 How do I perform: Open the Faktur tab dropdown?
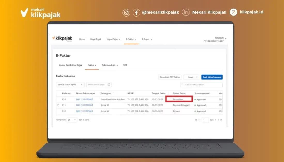92,65
